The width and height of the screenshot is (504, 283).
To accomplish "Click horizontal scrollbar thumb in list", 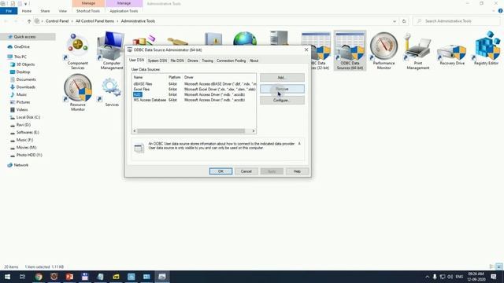I will coord(191,131).
